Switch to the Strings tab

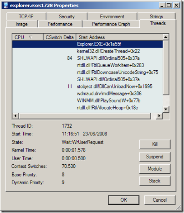click(156, 16)
